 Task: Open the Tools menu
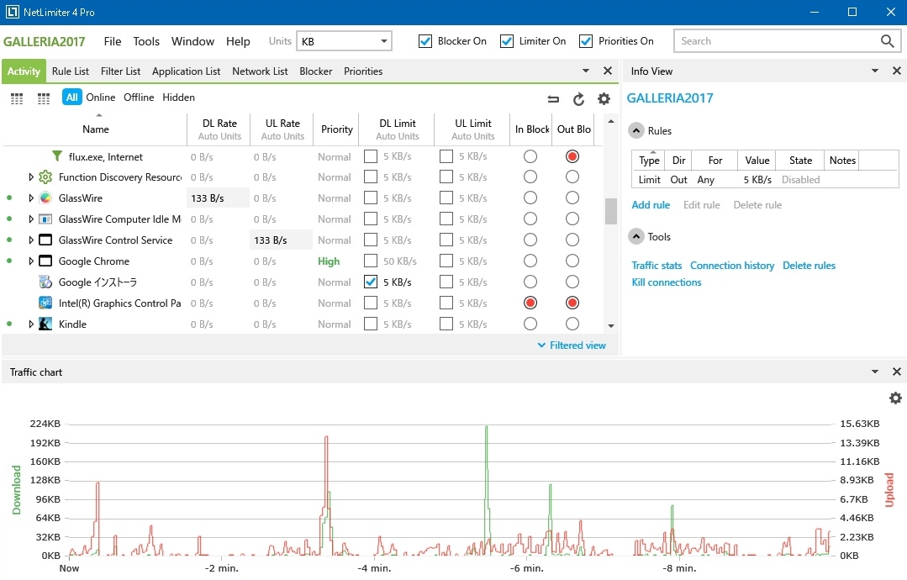click(x=146, y=41)
